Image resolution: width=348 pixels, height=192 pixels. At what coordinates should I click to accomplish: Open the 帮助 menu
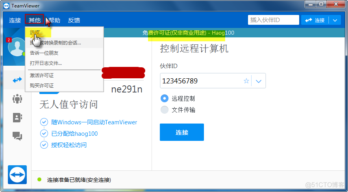(x=54, y=20)
